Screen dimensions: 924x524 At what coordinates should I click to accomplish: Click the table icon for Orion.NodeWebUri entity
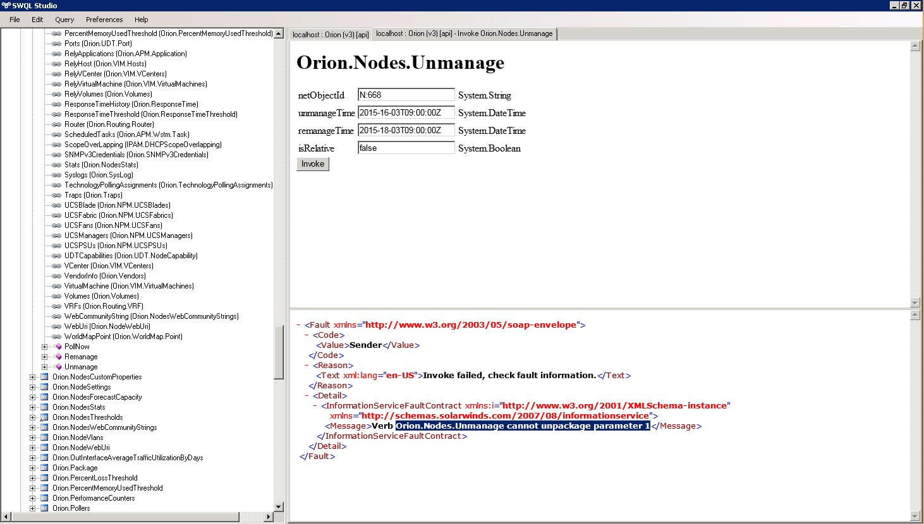(x=44, y=448)
